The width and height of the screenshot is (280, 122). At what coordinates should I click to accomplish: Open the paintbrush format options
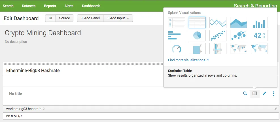pyautogui.click(x=264, y=93)
